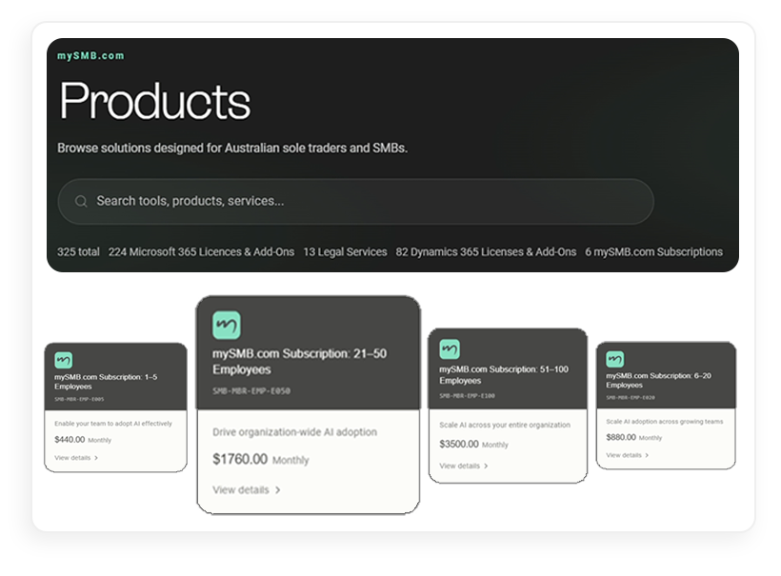This screenshot has height=576, width=781.
Task: Open mySMB.com Subscription: 51–100 Employees title
Action: pos(504,375)
